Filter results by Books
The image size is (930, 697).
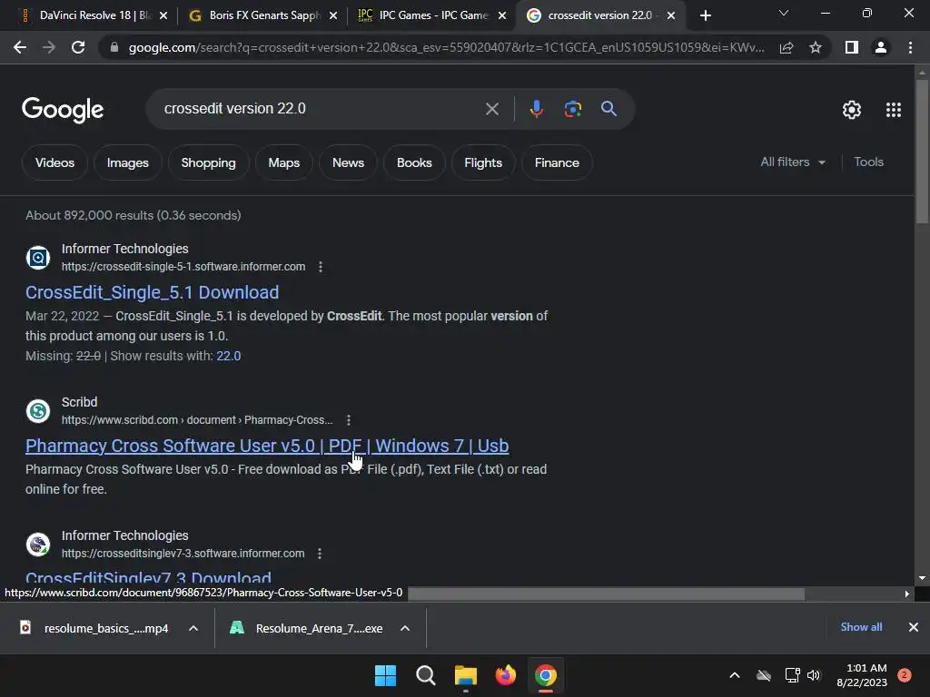(414, 162)
